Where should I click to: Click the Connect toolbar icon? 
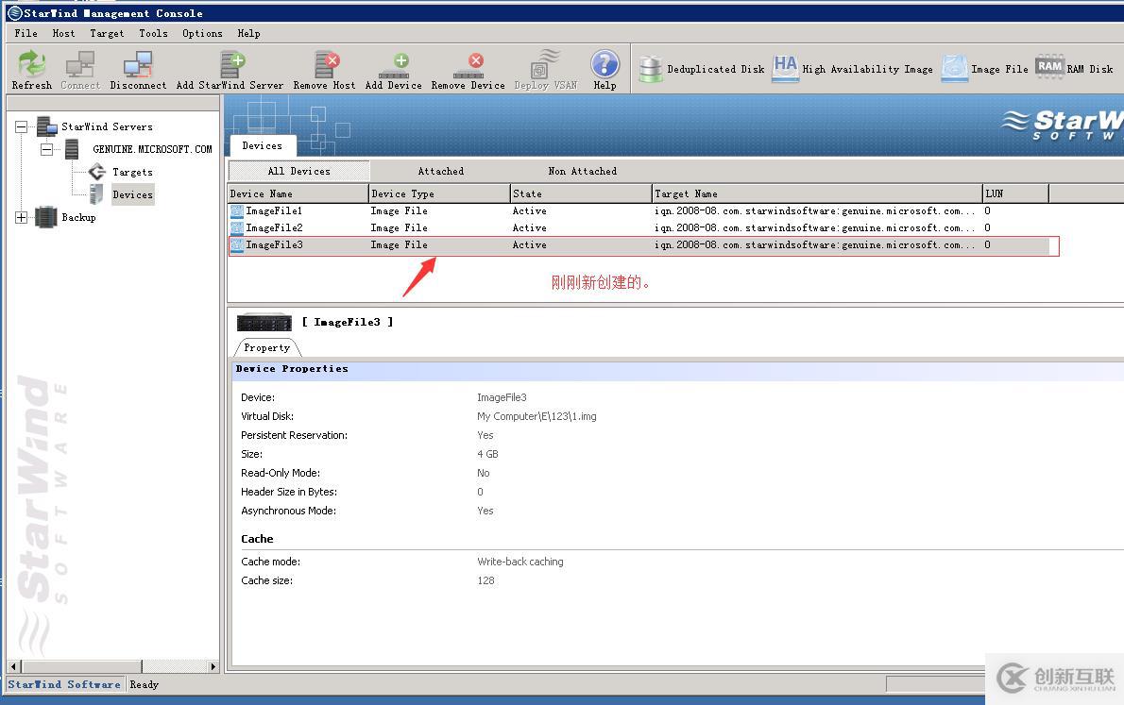pos(80,64)
